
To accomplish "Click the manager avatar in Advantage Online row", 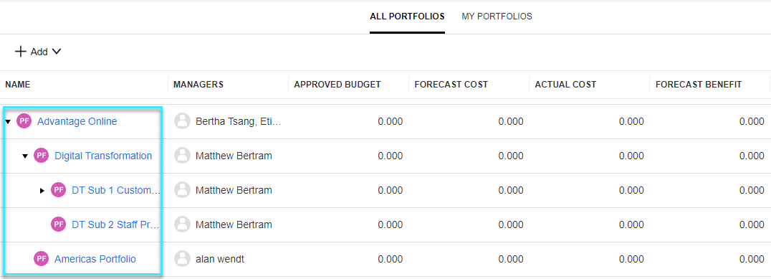I will [x=183, y=121].
